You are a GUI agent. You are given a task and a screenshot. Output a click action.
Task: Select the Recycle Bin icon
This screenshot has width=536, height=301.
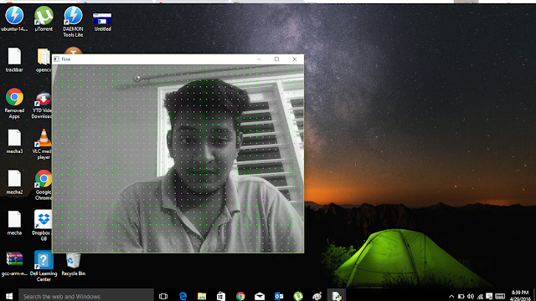73,264
